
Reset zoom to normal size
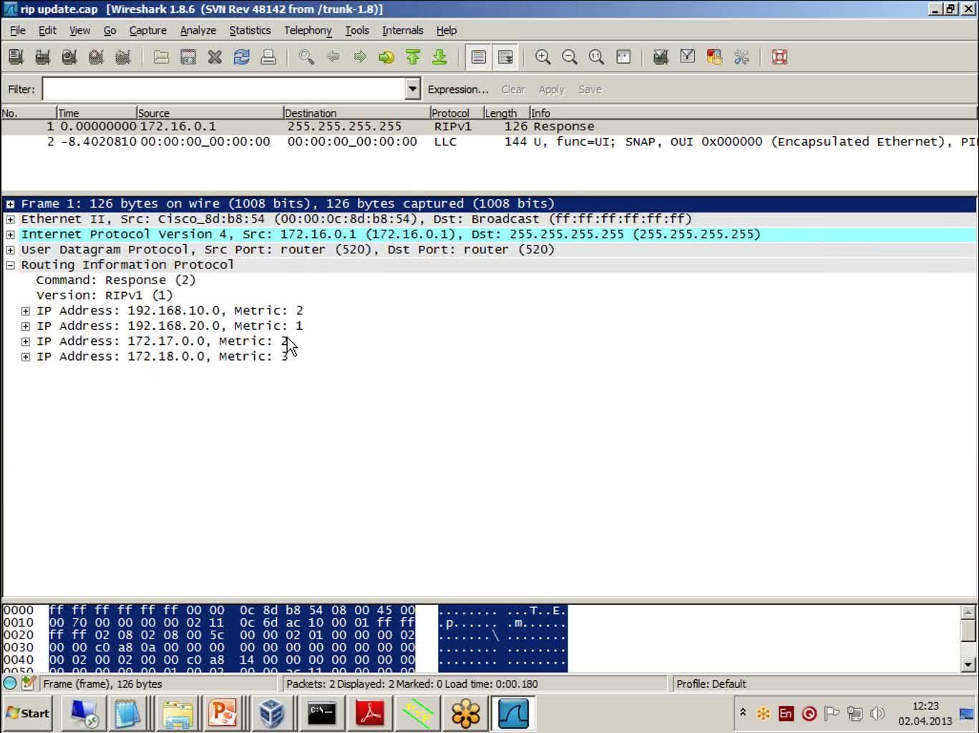pos(596,57)
